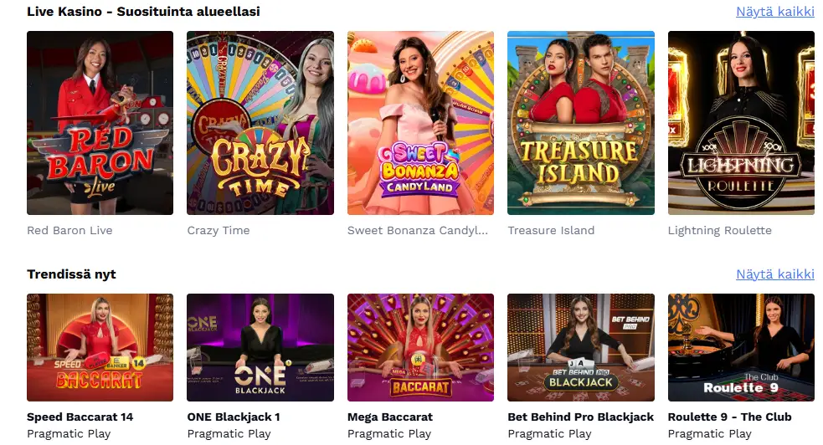This screenshot has height=445, width=823.
Task: Open the Lightning Roulette game tile
Action: (x=741, y=123)
